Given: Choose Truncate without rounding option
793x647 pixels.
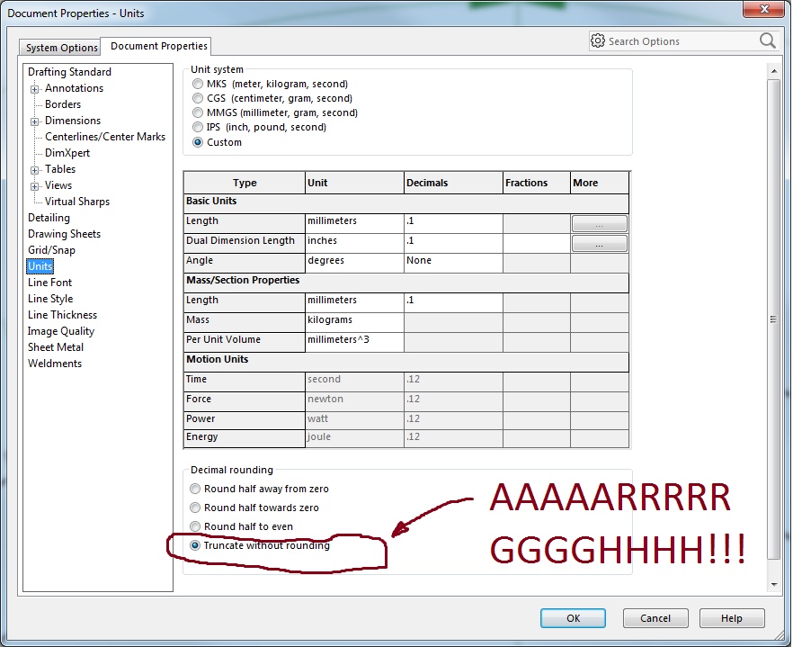Looking at the screenshot, I should [x=195, y=545].
